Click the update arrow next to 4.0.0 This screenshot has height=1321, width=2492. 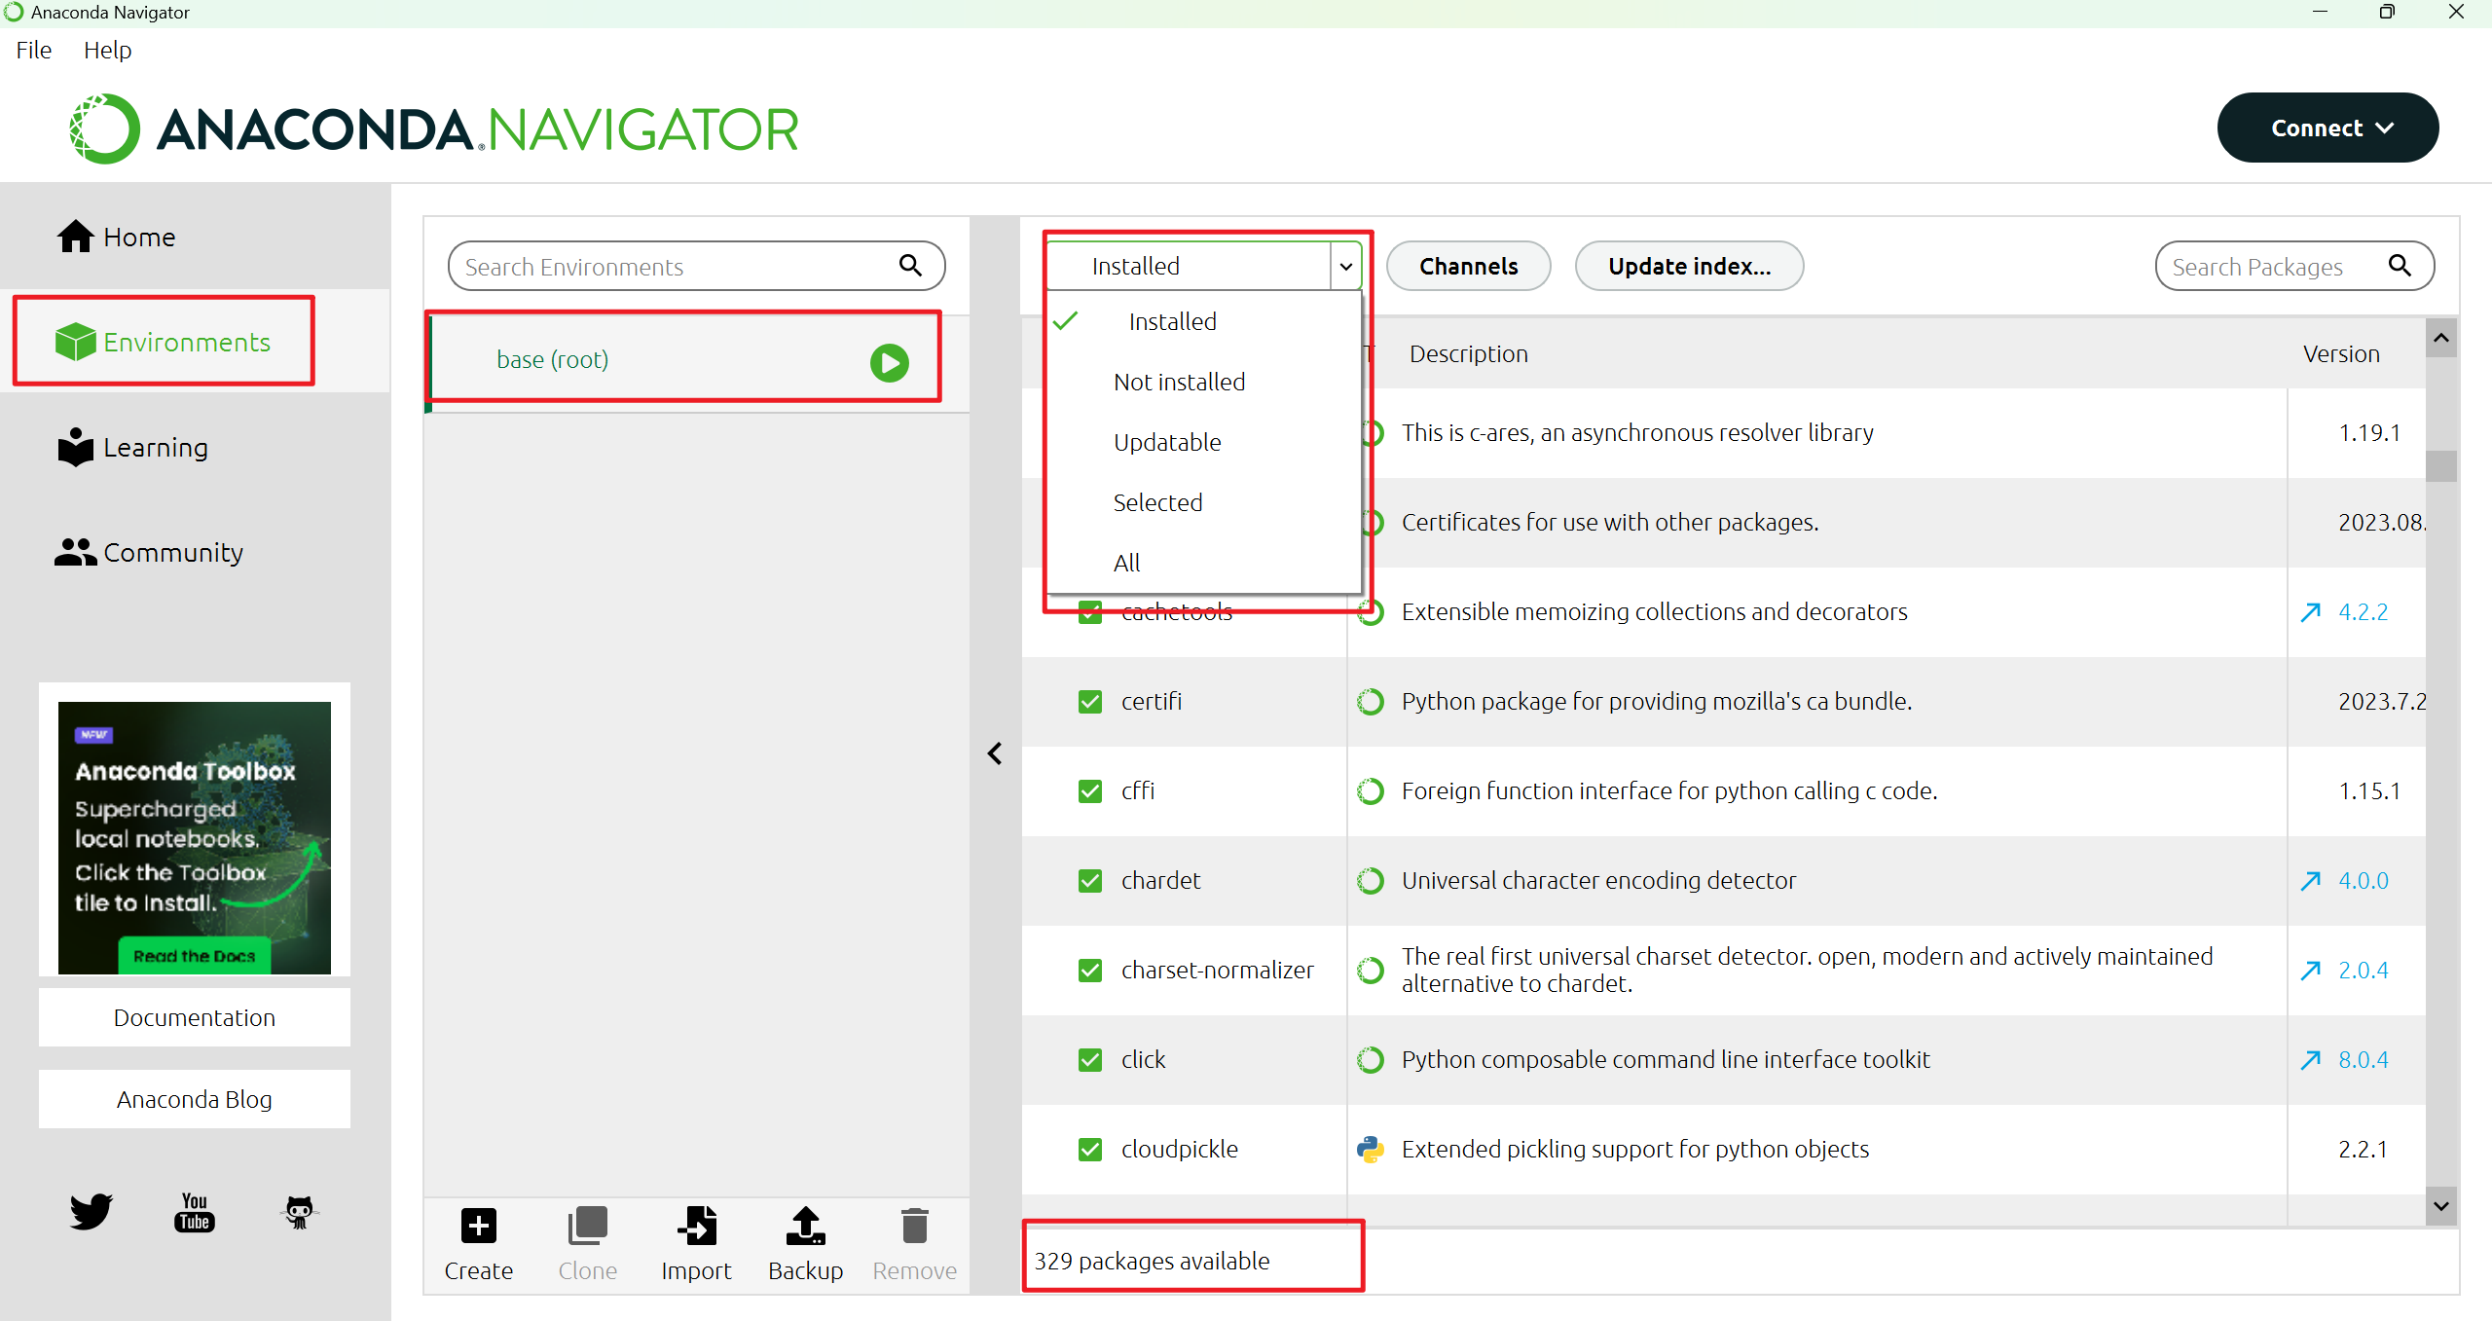pyautogui.click(x=2310, y=880)
